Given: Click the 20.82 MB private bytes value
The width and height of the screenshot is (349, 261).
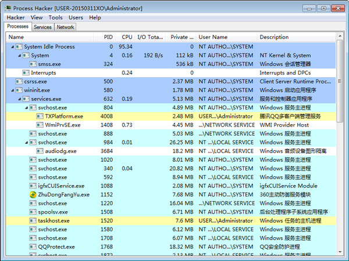Looking at the screenshot, I should 181,168.
